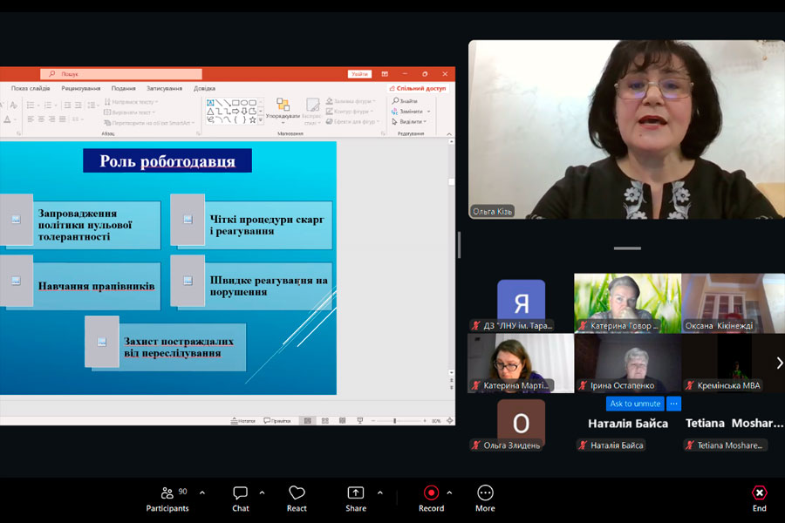Open the Показ слайдів tab

31,89
